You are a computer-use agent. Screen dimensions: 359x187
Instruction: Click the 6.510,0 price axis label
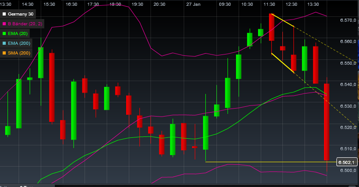348,148
